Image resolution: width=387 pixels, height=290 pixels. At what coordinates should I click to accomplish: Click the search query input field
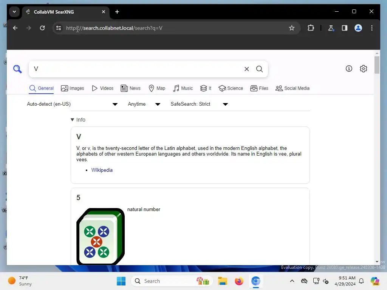click(x=137, y=69)
